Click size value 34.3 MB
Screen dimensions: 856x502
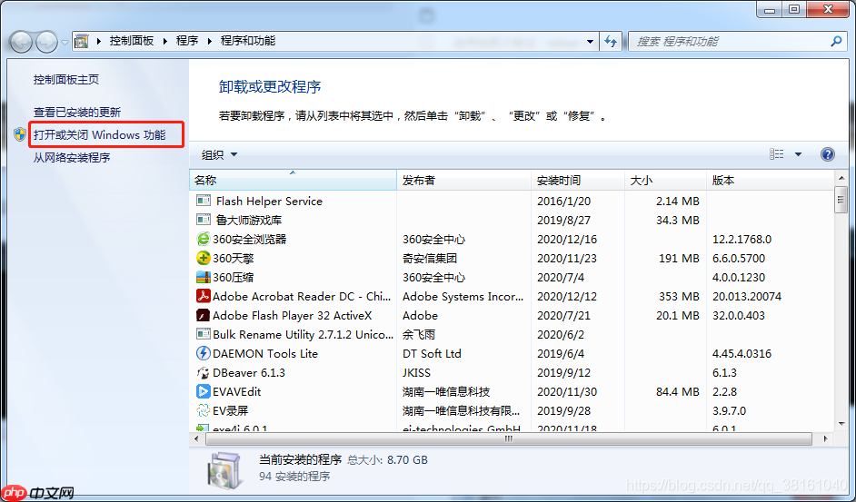pos(678,220)
